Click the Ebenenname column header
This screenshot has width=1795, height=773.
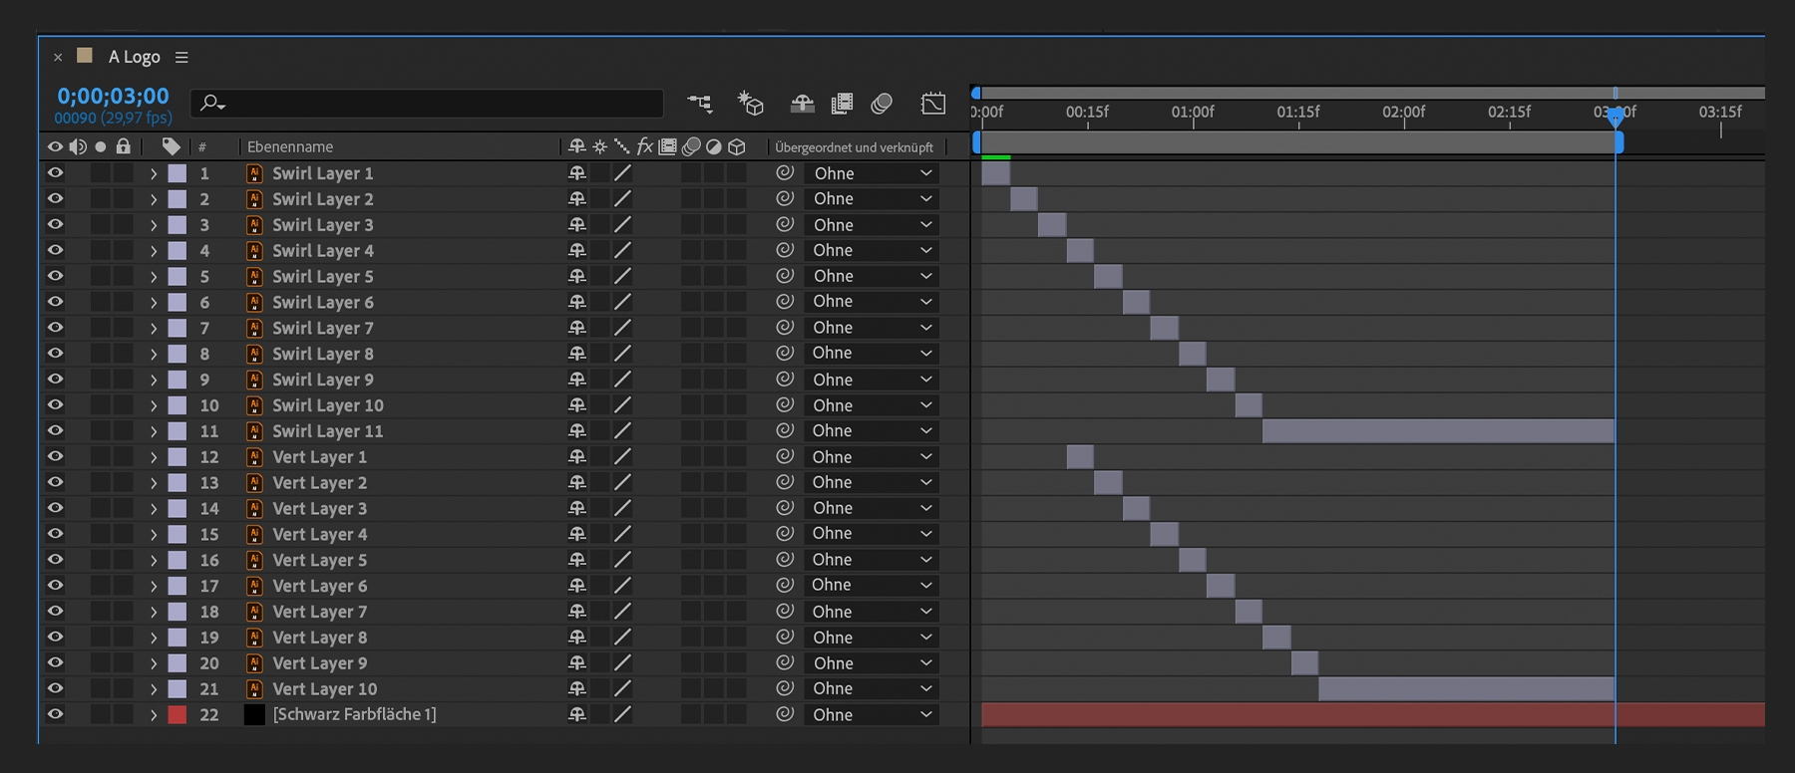click(x=290, y=146)
